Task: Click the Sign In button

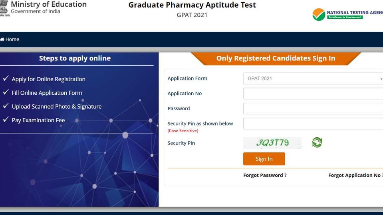Action: [x=264, y=159]
